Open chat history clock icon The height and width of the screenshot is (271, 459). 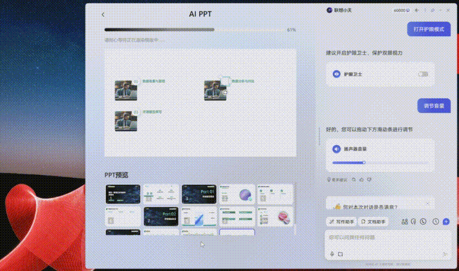click(x=436, y=221)
